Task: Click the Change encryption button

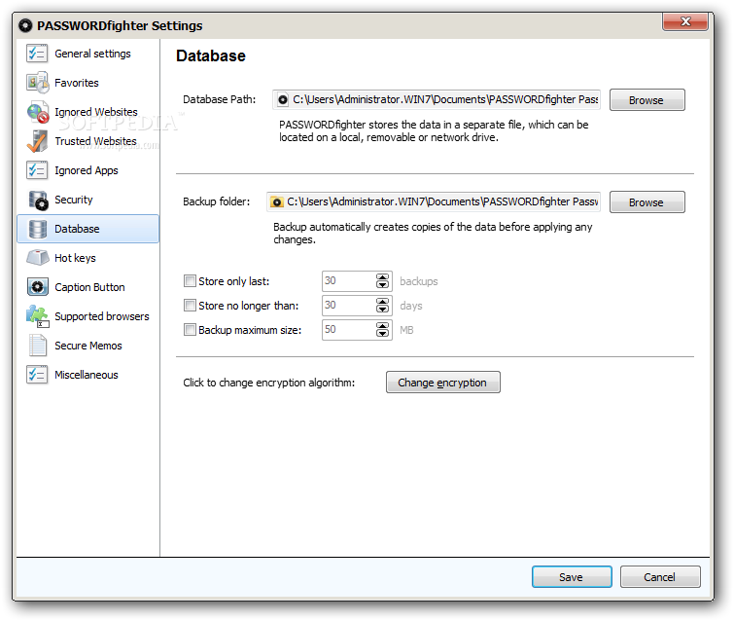Action: 443,383
